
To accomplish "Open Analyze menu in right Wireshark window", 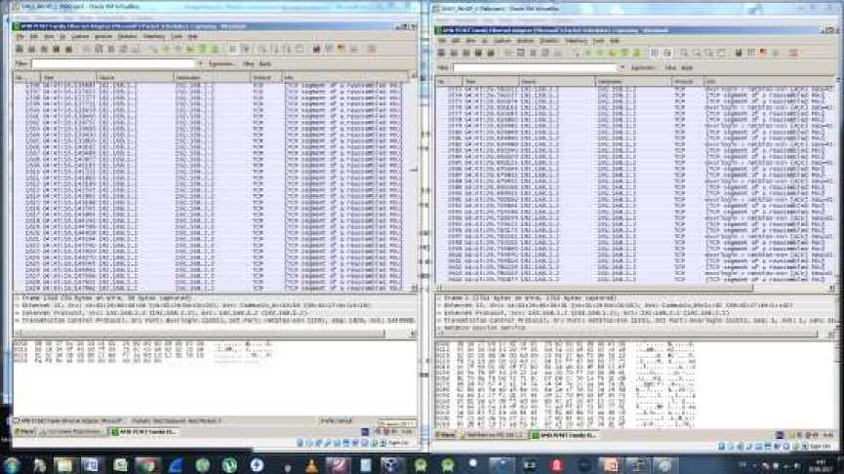I will coord(525,41).
